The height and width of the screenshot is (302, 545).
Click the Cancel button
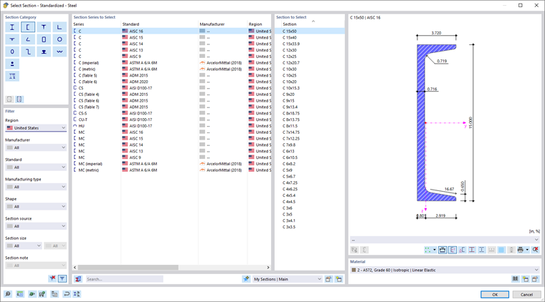(x=526, y=294)
